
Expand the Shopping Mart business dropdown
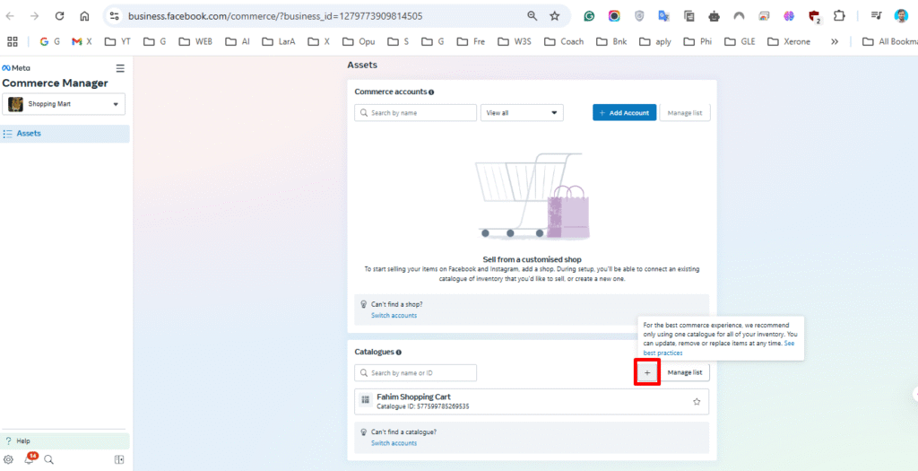[x=64, y=104]
